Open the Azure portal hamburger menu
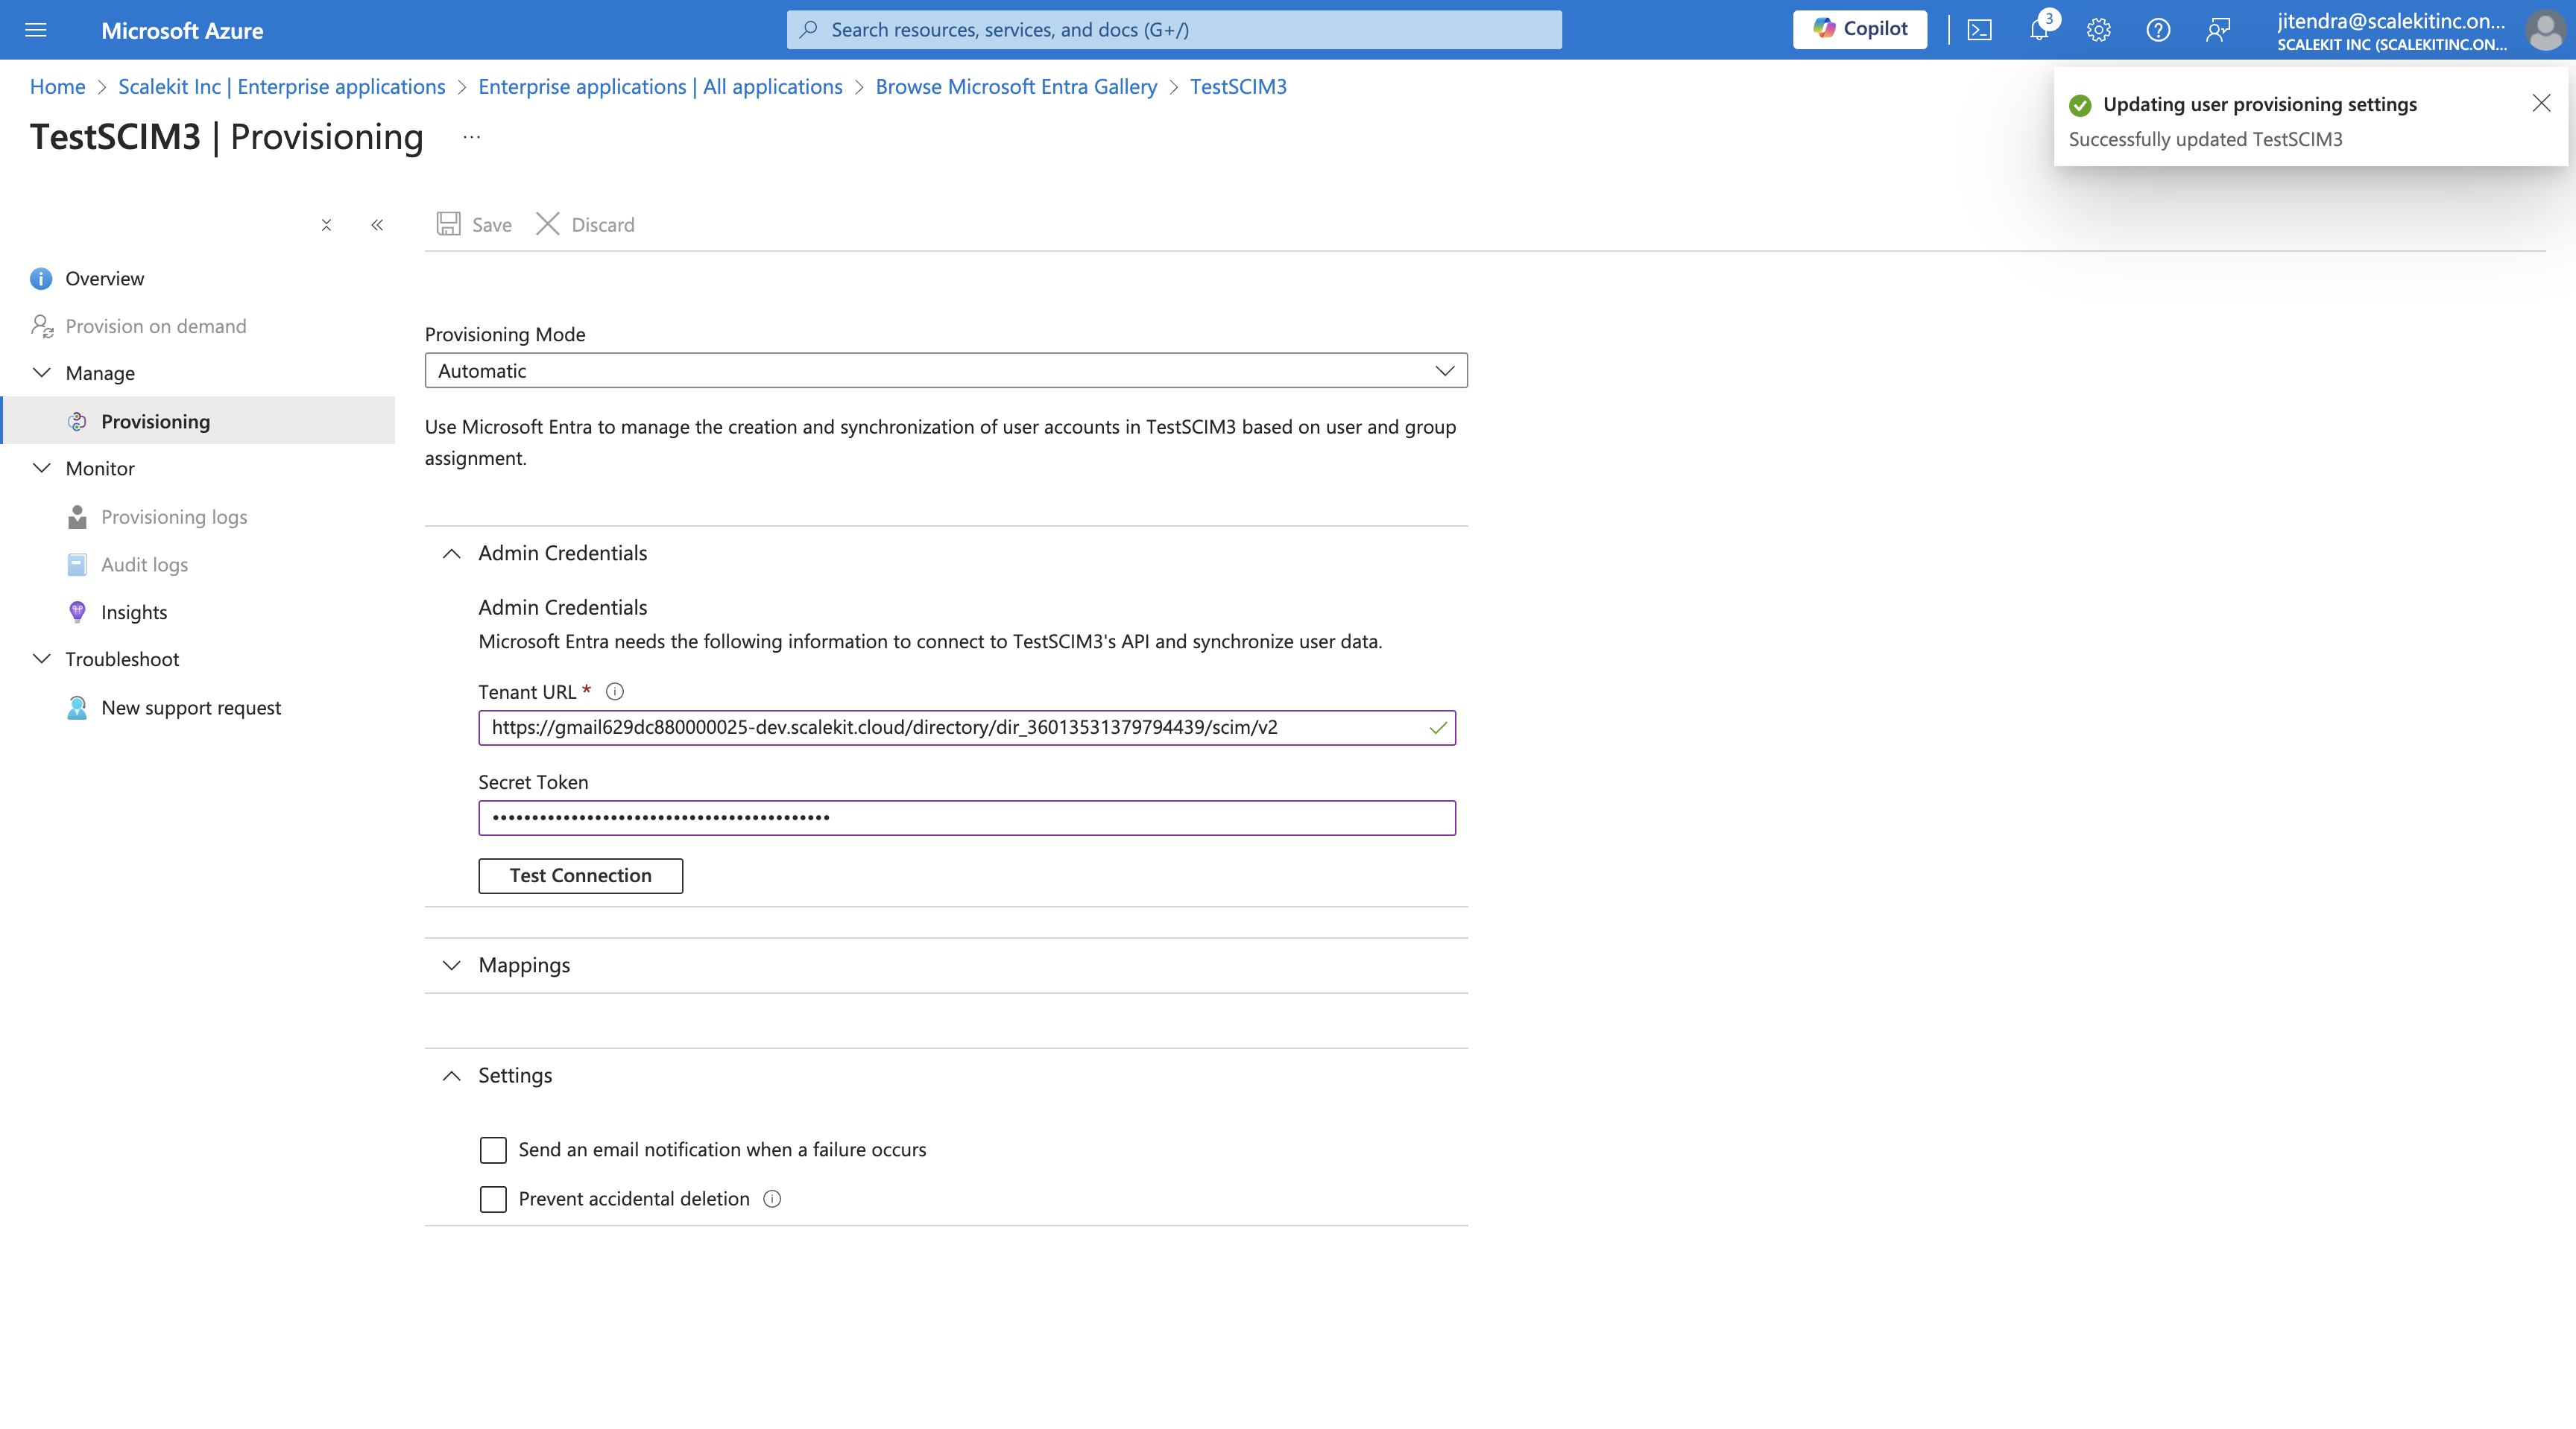2576x1429 pixels. click(36, 30)
